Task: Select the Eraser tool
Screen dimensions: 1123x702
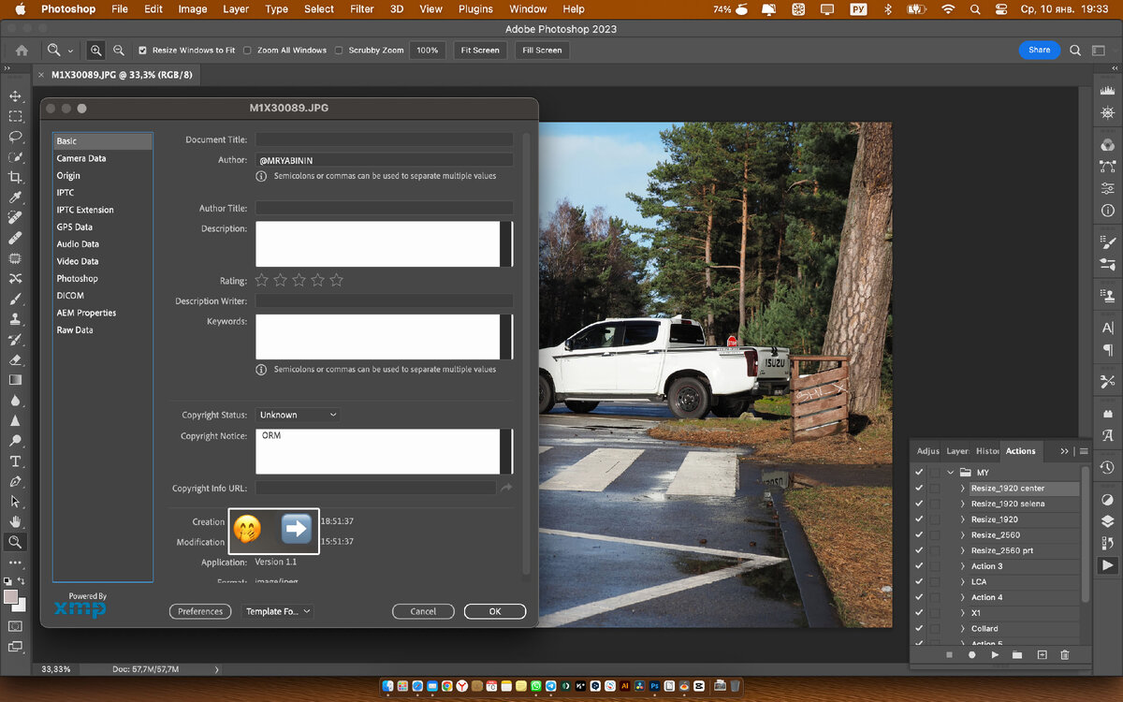Action: (x=15, y=359)
